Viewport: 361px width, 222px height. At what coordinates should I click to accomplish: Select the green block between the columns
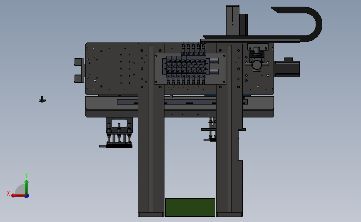190,207
